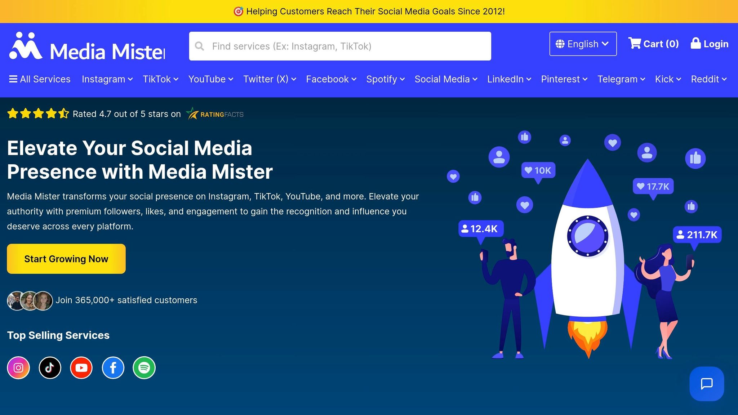The height and width of the screenshot is (415, 738).
Task: Click the five-star rating icons
Action: (x=38, y=113)
